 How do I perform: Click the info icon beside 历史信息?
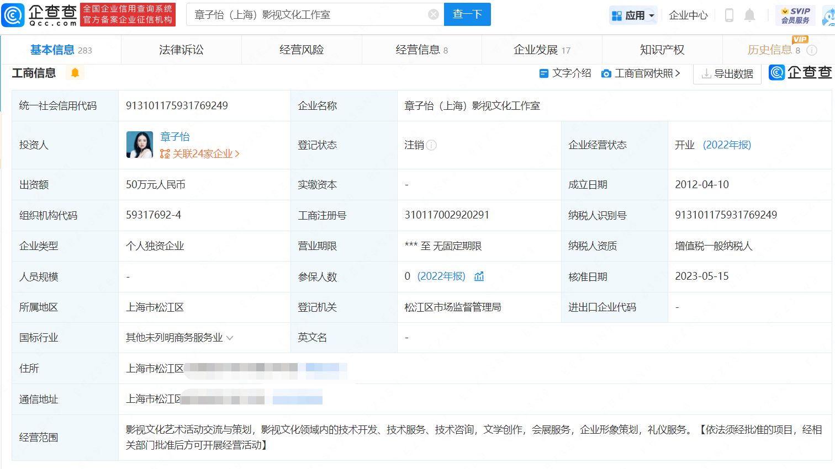pos(812,50)
